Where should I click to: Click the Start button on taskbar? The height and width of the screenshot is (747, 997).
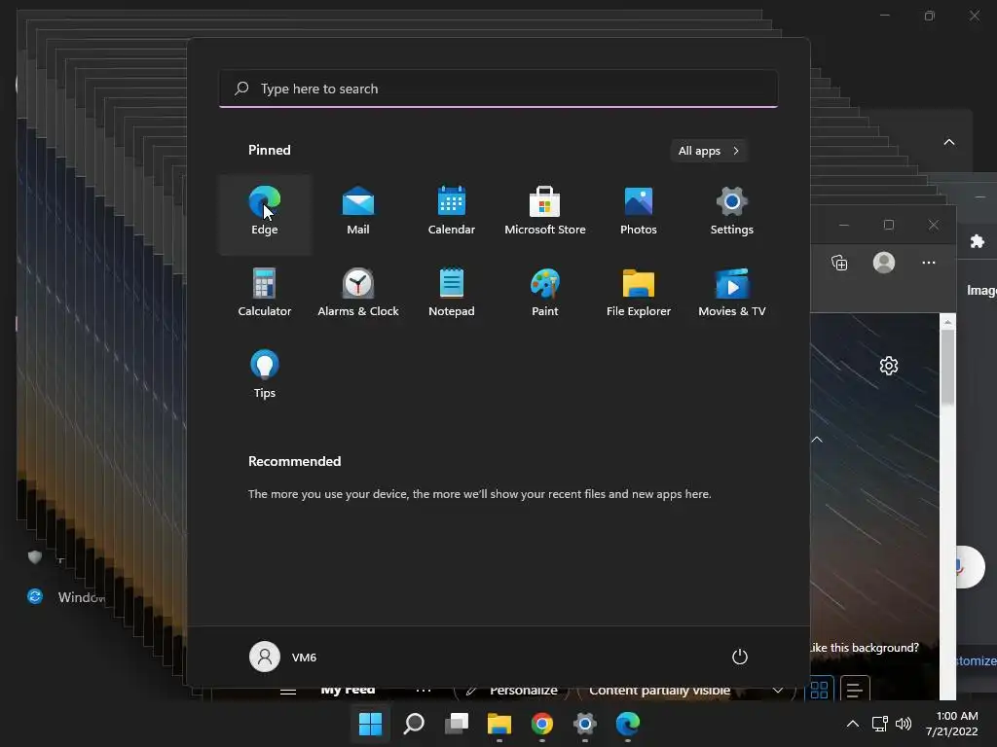point(370,724)
